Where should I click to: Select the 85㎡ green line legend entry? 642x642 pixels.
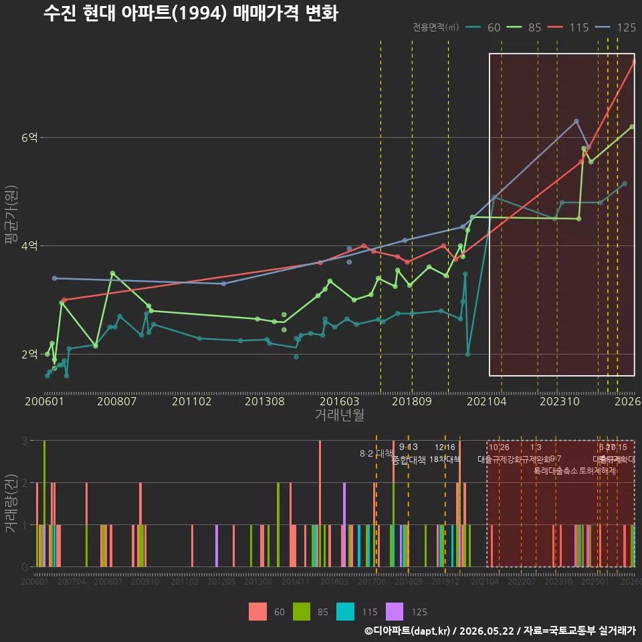(524, 27)
